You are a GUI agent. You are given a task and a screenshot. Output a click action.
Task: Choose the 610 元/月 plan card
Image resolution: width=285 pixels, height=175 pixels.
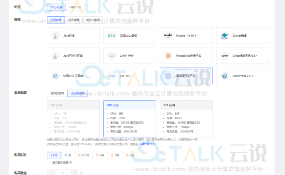[x=186, y=119]
